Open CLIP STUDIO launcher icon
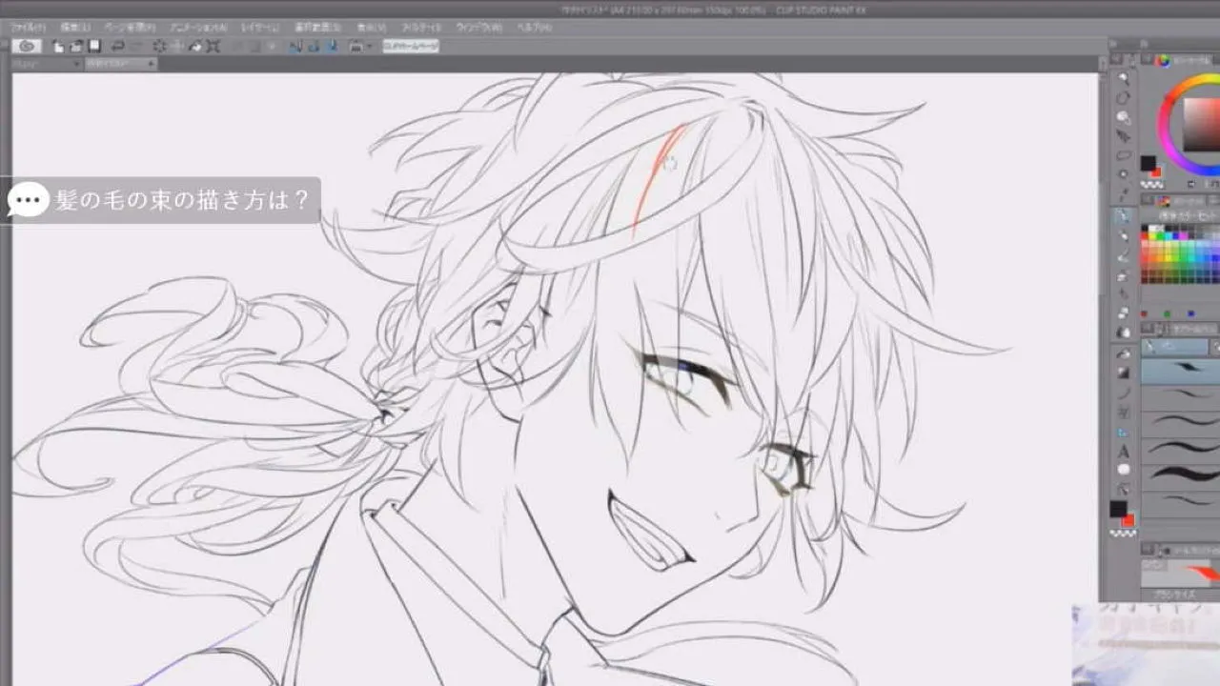Image resolution: width=1220 pixels, height=686 pixels. pos(27,46)
